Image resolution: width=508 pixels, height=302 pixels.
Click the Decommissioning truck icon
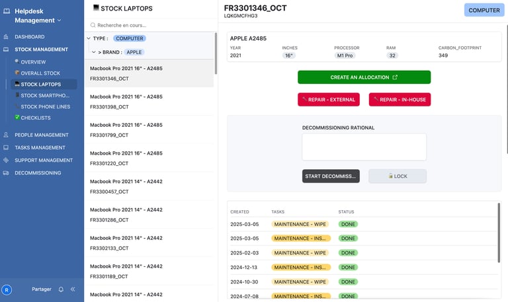click(7, 173)
